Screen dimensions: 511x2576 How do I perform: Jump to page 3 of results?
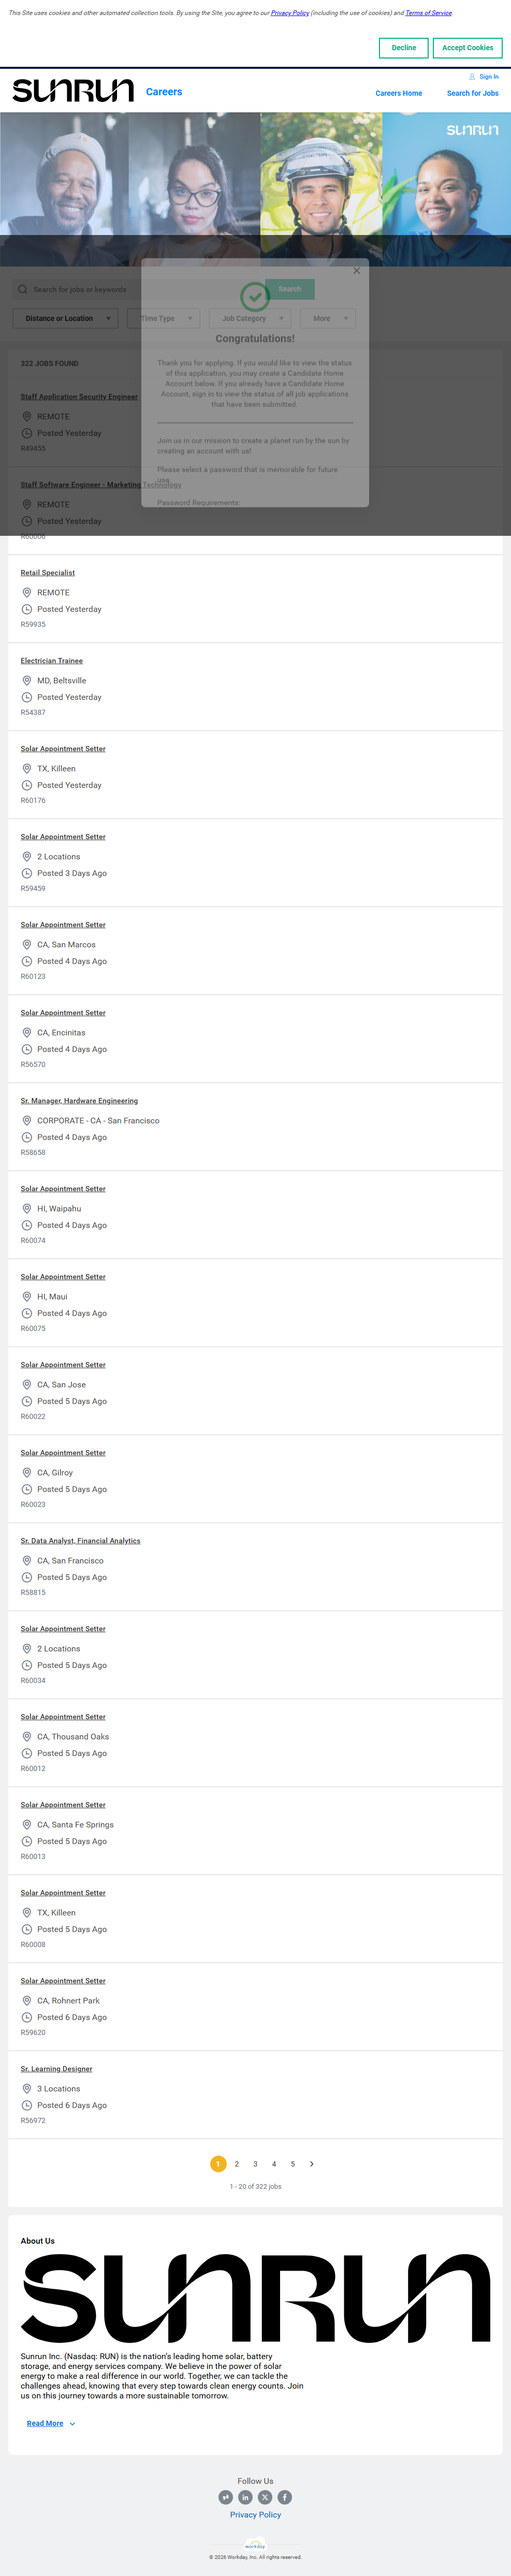[x=255, y=2164]
